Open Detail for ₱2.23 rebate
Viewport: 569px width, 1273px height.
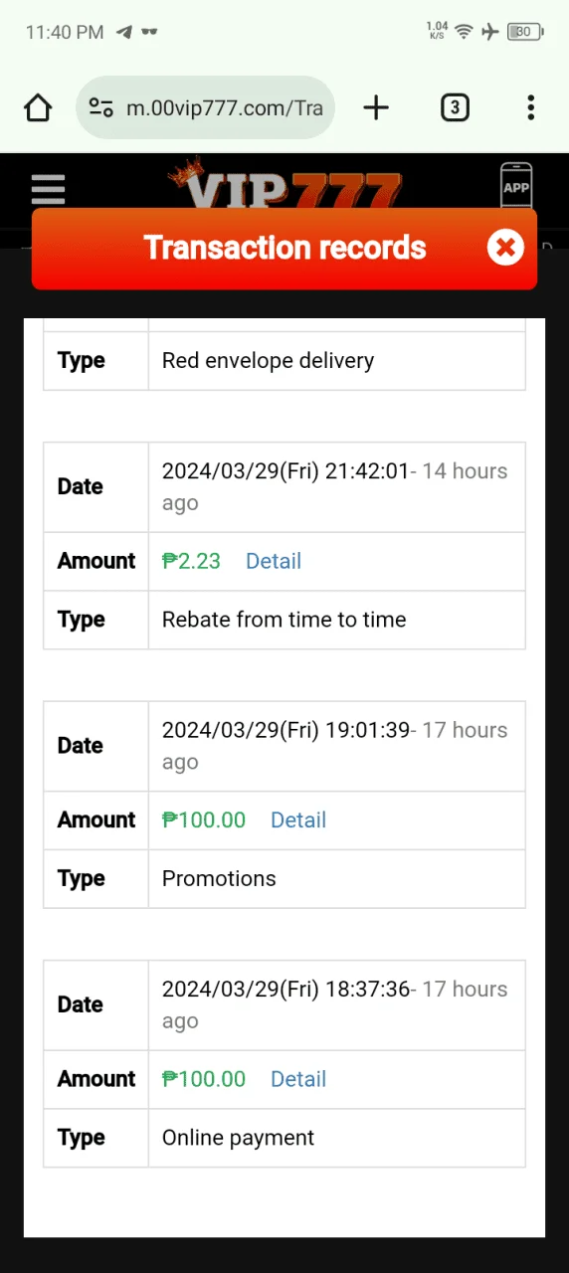click(274, 561)
